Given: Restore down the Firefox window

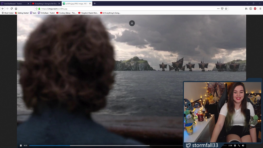Looking at the screenshot, I should pyautogui.click(x=254, y=3).
